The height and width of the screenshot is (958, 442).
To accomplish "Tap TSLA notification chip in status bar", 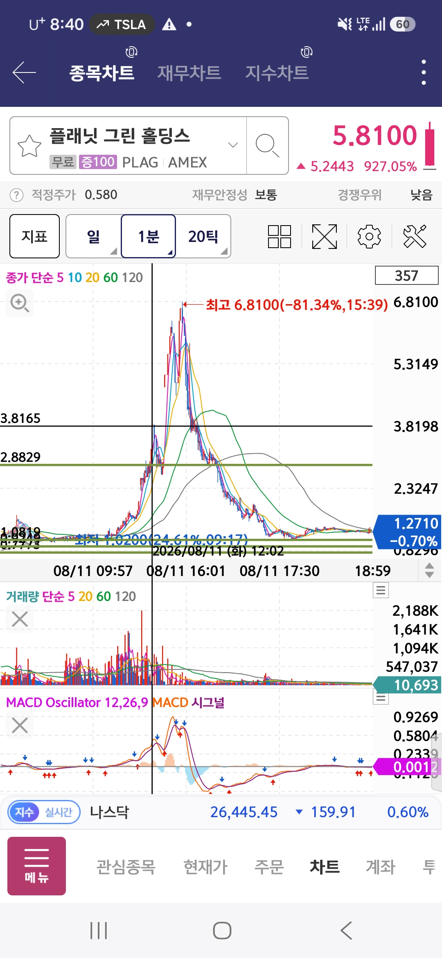I will pos(122,25).
